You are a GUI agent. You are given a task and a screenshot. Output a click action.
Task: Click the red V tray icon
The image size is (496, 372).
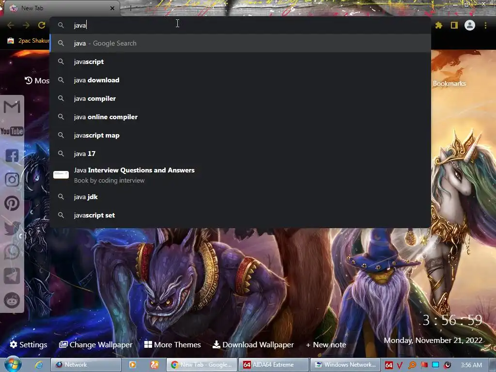coord(400,365)
